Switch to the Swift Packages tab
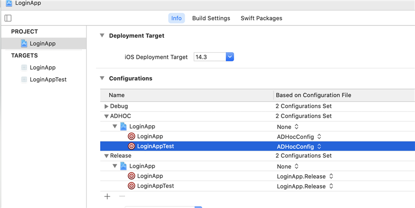415x208 pixels. point(261,18)
